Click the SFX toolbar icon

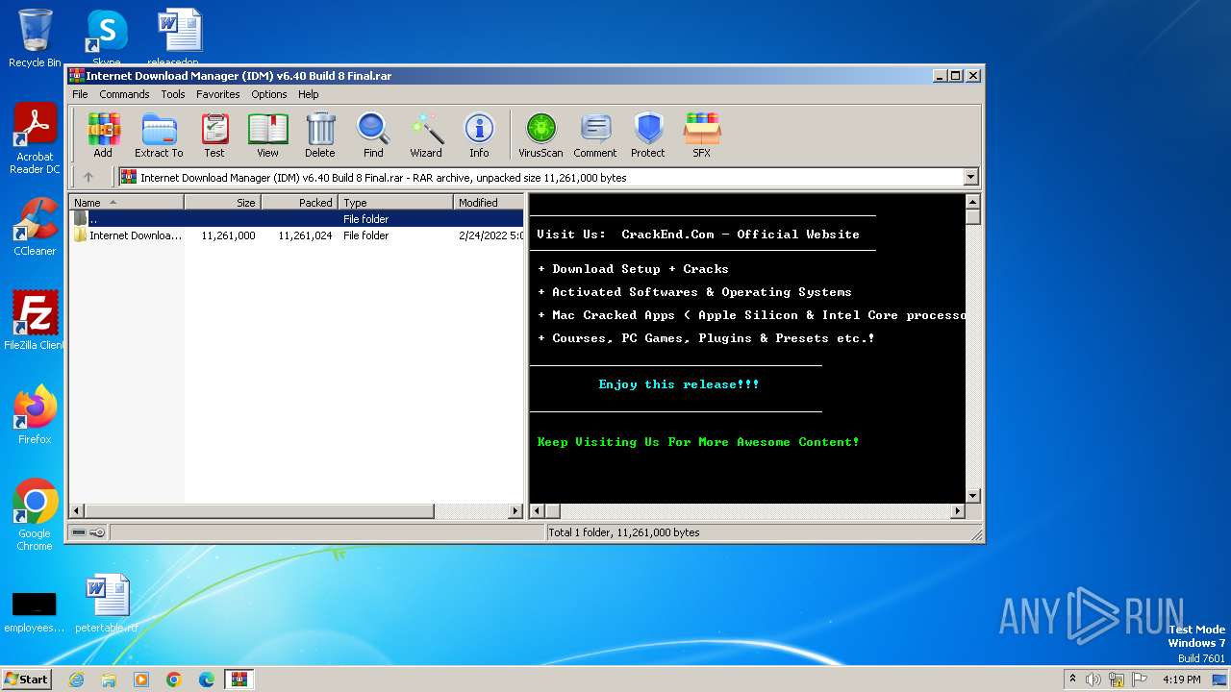pos(702,135)
